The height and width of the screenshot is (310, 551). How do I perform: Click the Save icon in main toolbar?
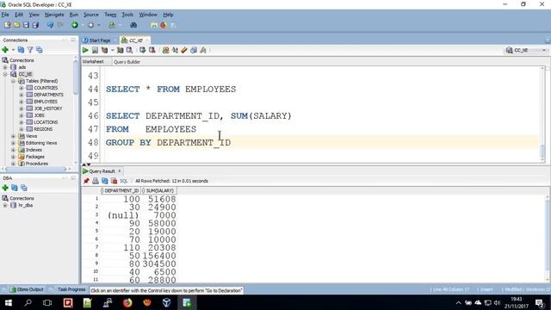(26, 25)
